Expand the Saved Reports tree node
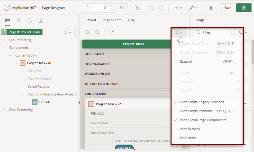The width and height of the screenshot is (254, 152). click(x=22, y=87)
